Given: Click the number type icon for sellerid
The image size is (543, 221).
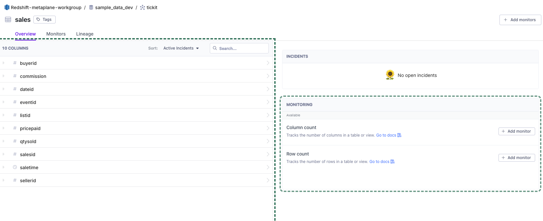Looking at the screenshot, I should coord(15,180).
